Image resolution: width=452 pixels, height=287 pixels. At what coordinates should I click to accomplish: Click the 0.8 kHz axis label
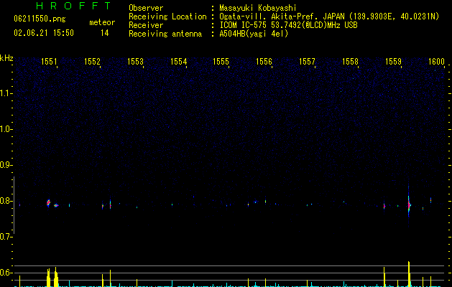[x=6, y=201]
